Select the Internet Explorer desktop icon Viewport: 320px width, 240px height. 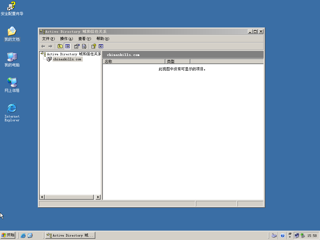12,112
